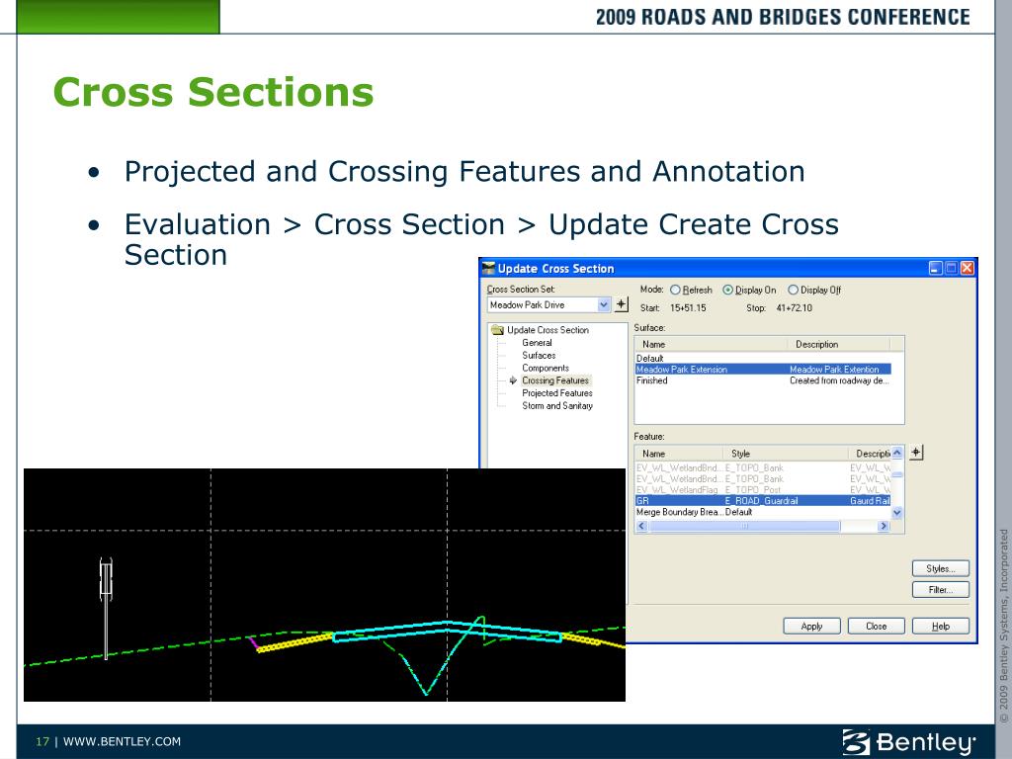
Task: Select General in the tree
Action: click(537, 343)
